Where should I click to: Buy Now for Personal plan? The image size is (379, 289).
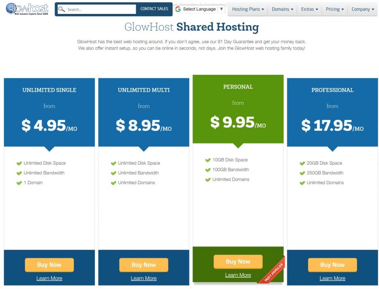pyautogui.click(x=238, y=262)
